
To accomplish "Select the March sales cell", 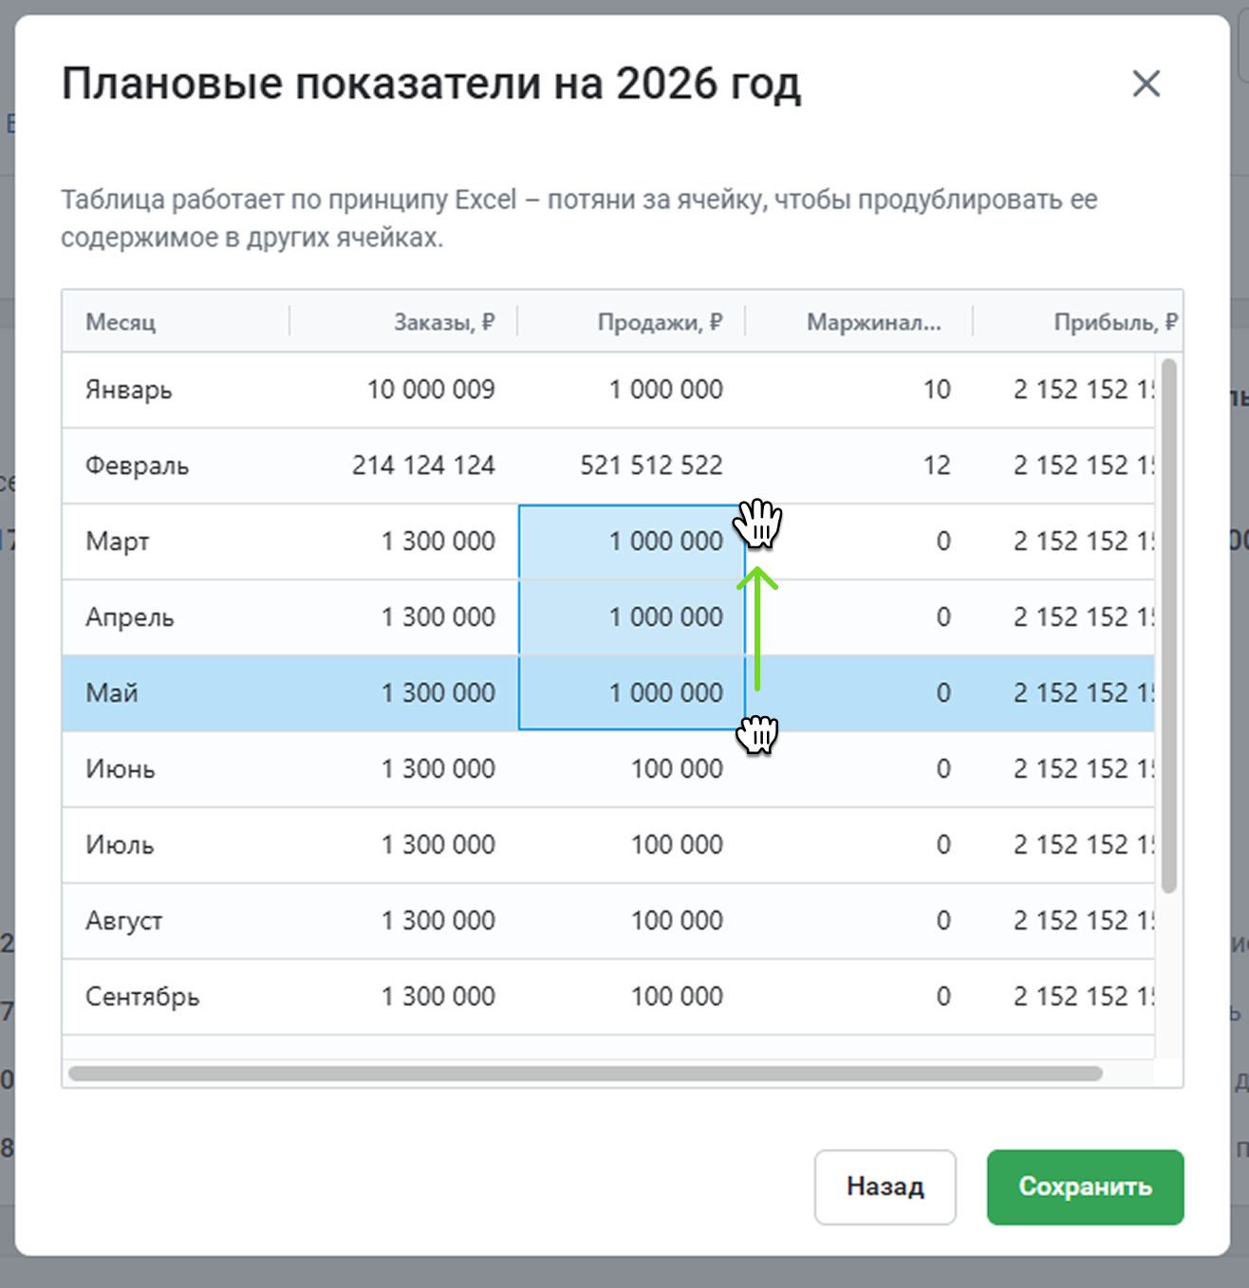I will (664, 542).
